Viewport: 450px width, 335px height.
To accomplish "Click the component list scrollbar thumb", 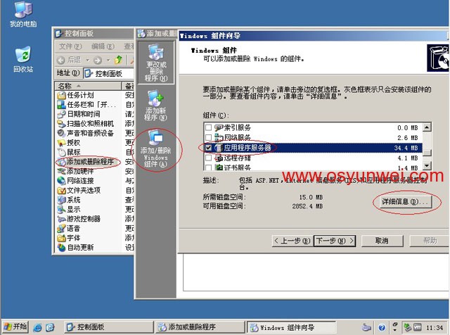I will point(427,152).
